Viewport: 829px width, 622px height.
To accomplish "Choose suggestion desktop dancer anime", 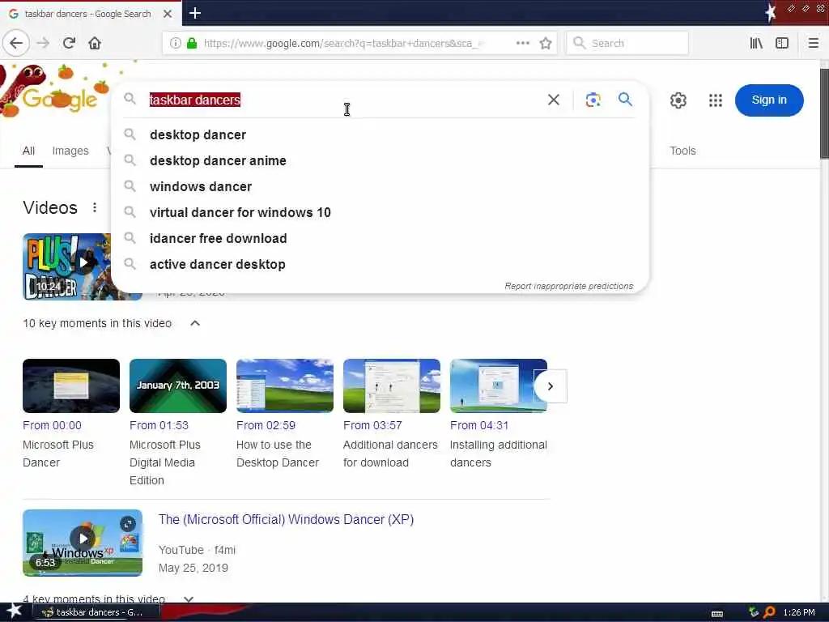I will [380, 161].
